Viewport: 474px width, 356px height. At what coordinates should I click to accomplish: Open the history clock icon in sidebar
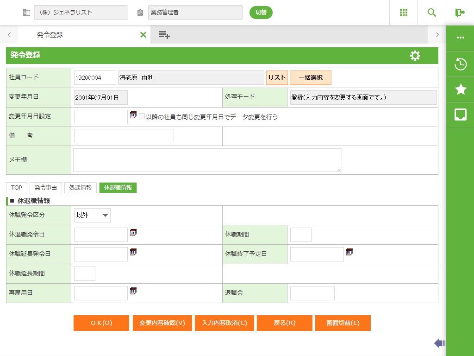460,64
